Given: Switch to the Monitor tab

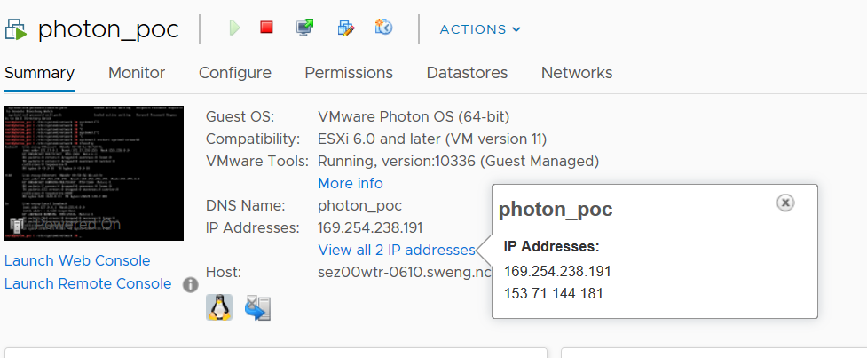Looking at the screenshot, I should tap(137, 73).
